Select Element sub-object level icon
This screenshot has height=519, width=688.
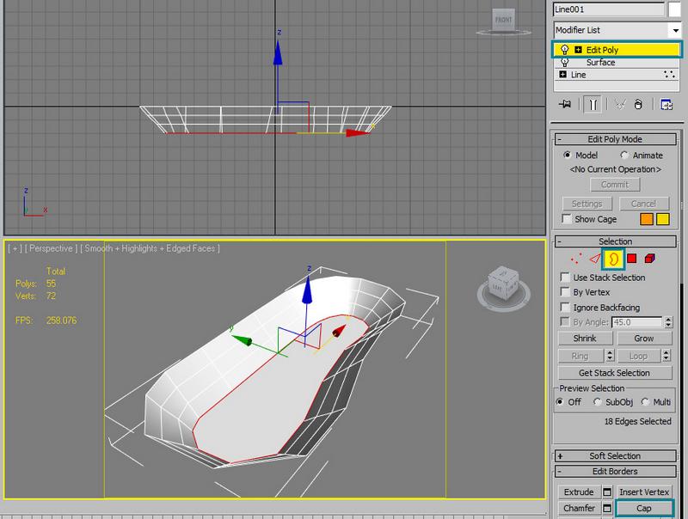[649, 258]
